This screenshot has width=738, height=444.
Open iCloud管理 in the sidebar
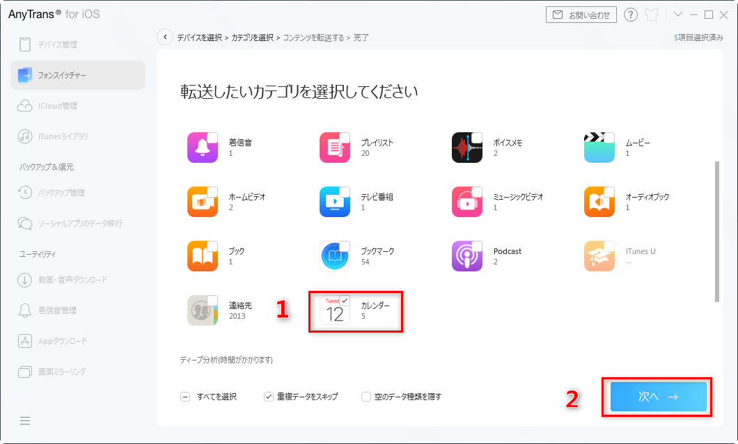[78, 106]
